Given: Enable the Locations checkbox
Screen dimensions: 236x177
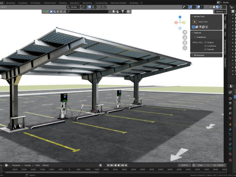Looking at the screenshot, I should (x=206, y=46).
